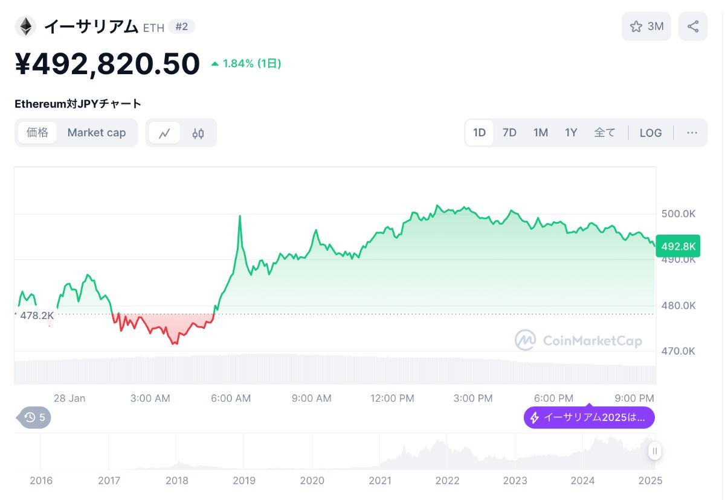This screenshot has height=500, width=725.
Task: Add to watchlist with star 3M button
Action: point(646,27)
